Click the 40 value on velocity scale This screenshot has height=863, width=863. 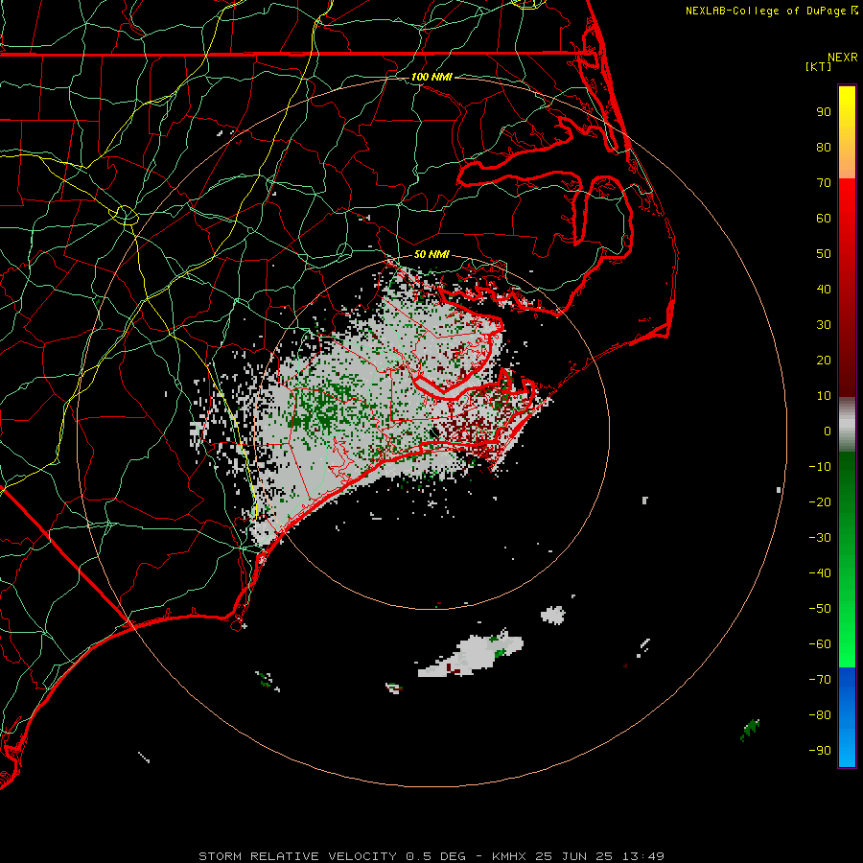click(824, 289)
